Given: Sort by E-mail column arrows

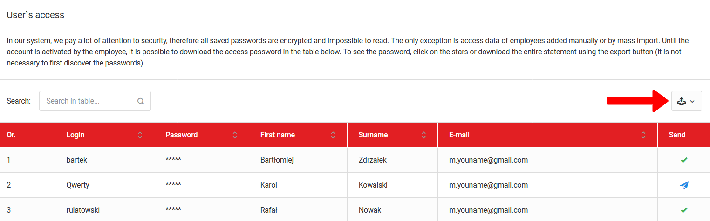Looking at the screenshot, I should (643, 135).
